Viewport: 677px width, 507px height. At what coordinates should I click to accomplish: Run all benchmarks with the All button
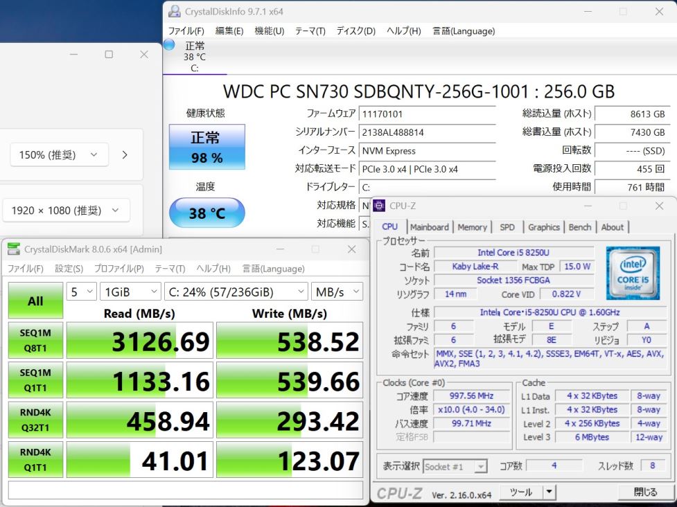(x=35, y=301)
